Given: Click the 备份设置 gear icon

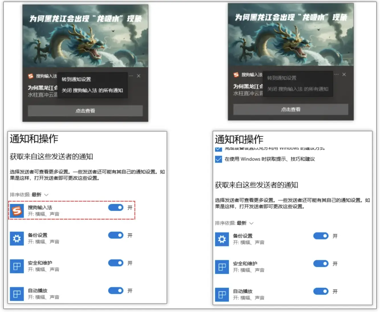Looking at the screenshot, I should 17,239.
